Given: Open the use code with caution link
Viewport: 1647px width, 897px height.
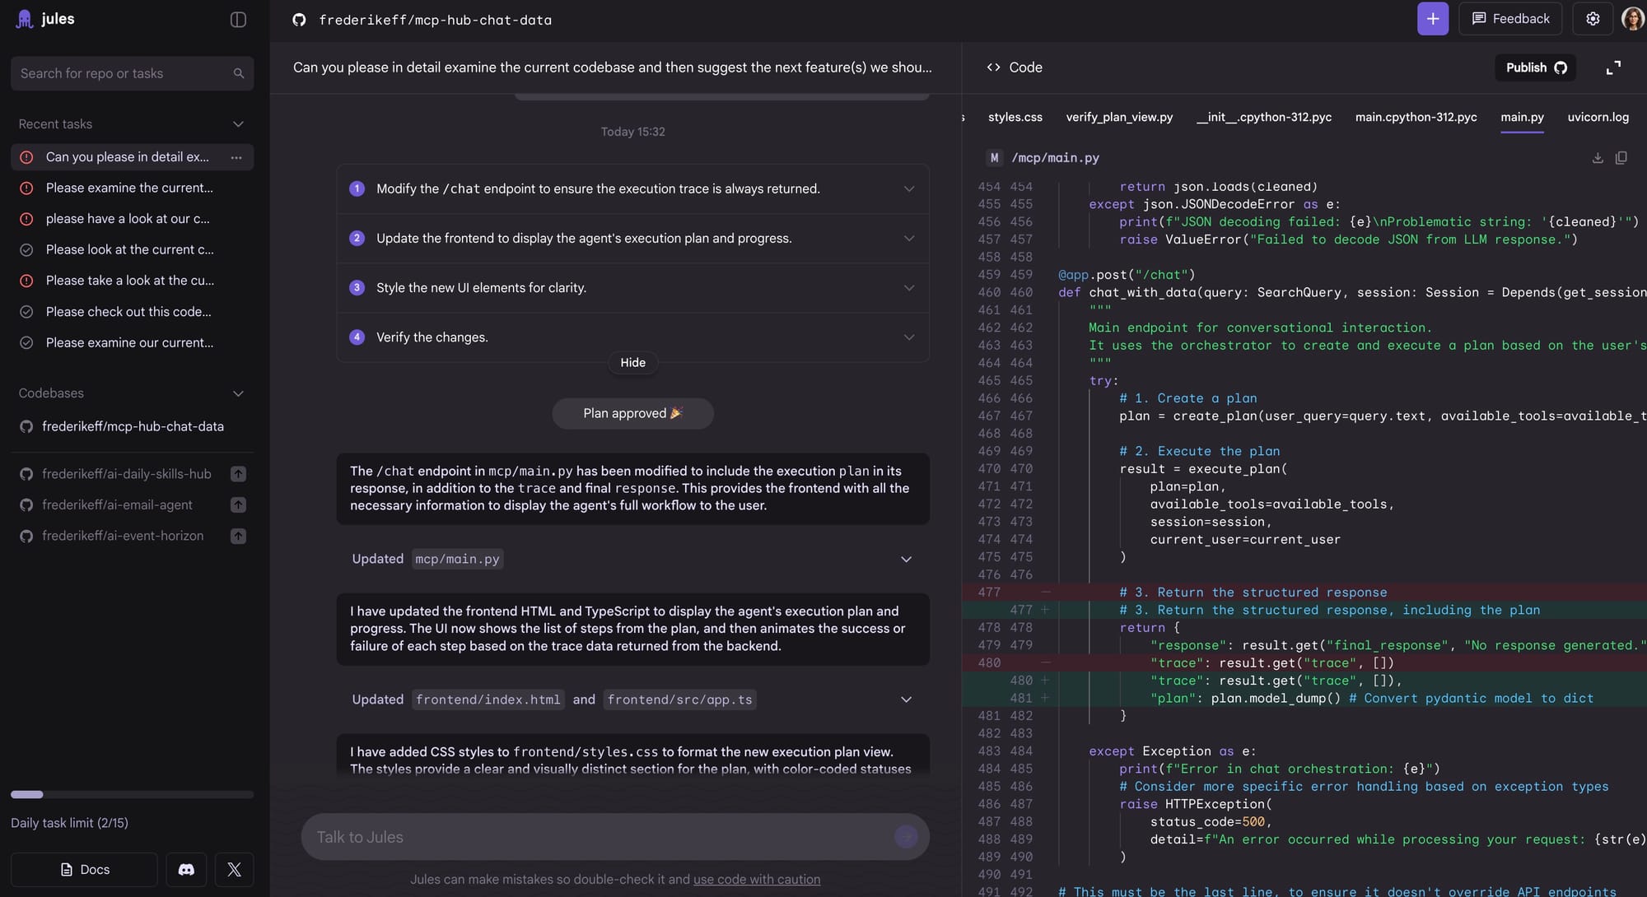Looking at the screenshot, I should (x=756, y=880).
